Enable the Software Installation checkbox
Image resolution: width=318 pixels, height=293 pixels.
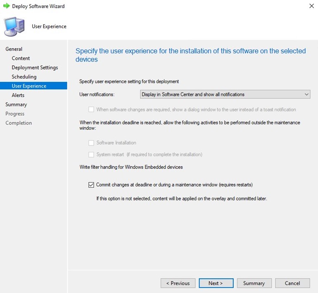point(91,143)
